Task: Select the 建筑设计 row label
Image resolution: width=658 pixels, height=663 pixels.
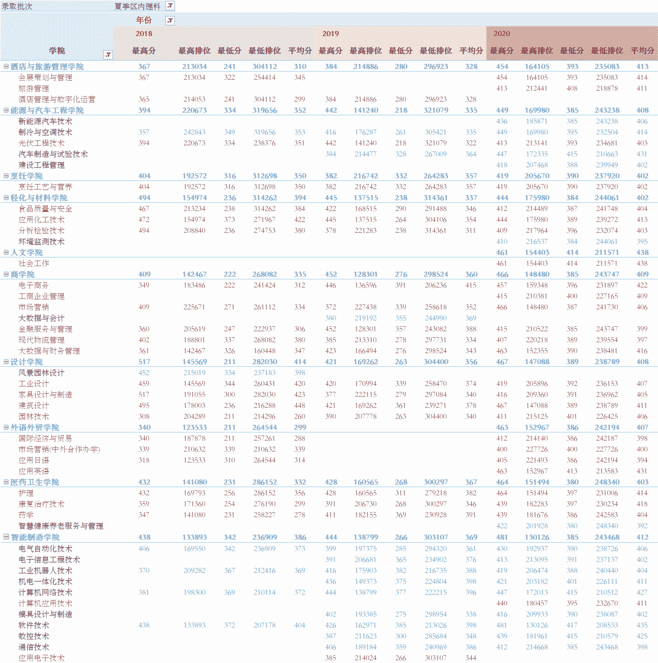Action: coord(33,406)
